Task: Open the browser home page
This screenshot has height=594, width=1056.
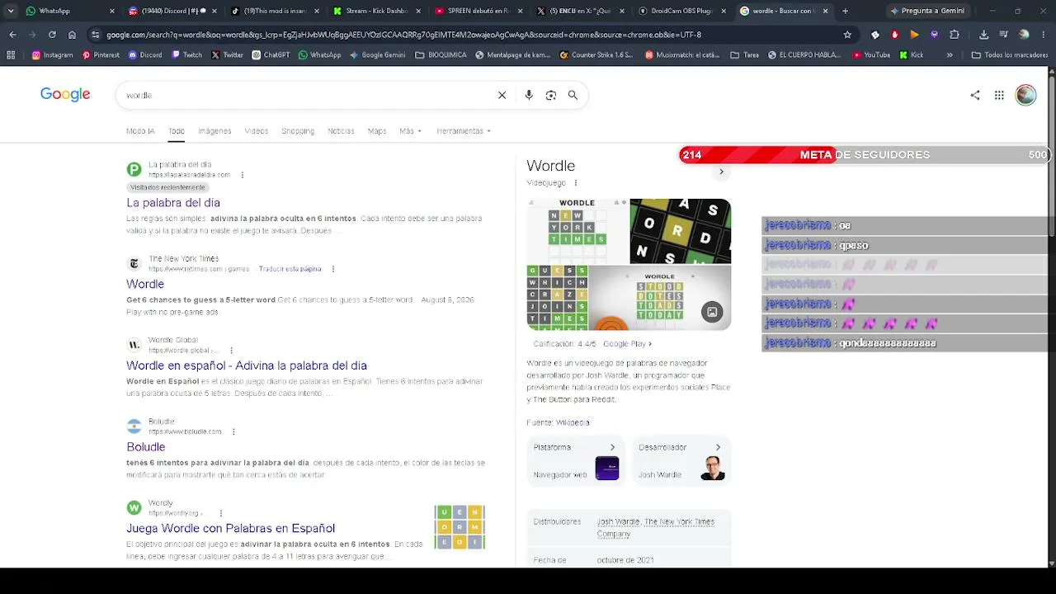Action: tap(72, 35)
